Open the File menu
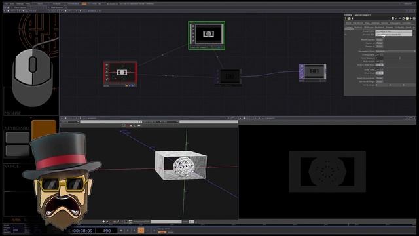The image size is (419, 236). pyautogui.click(x=6, y=4)
